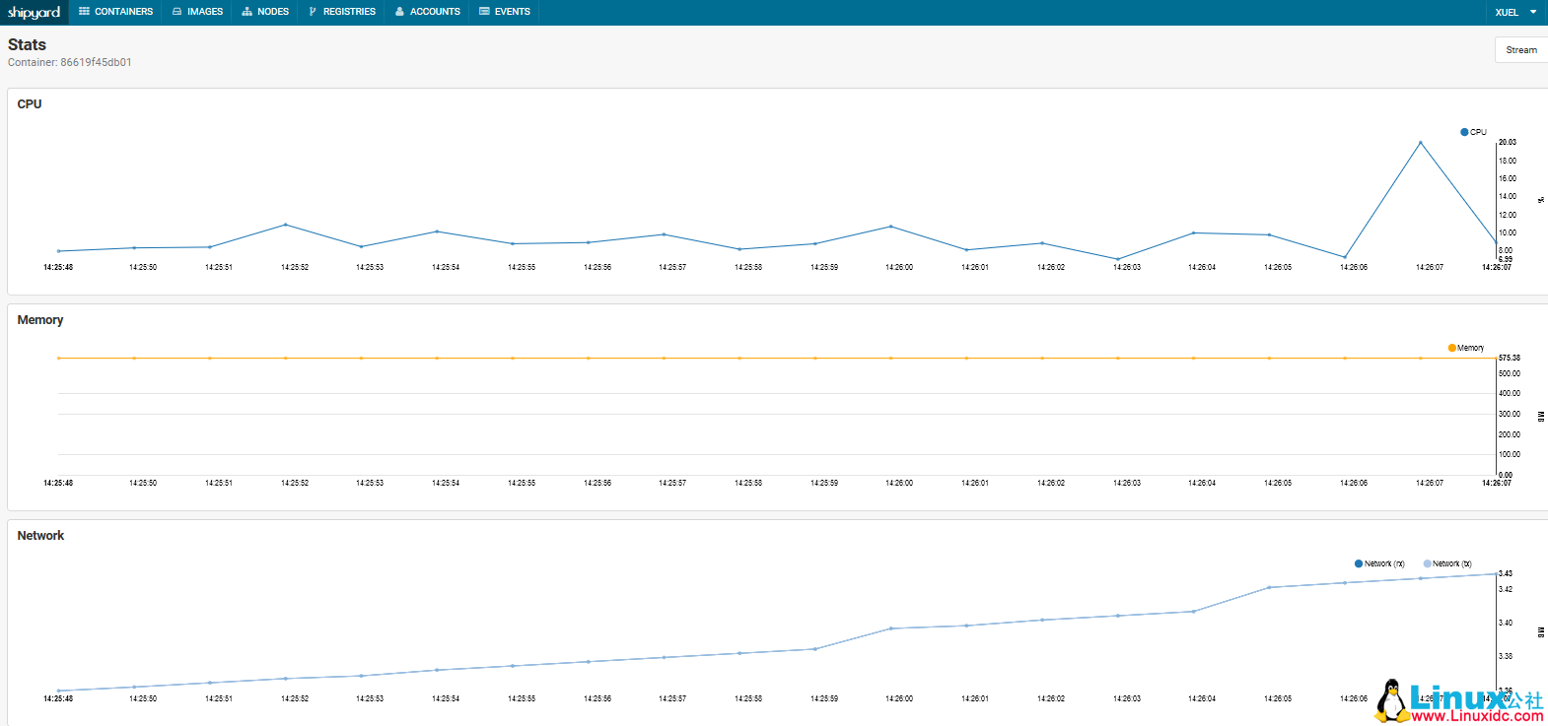The height and width of the screenshot is (726, 1548).
Task: Click the Events list icon
Action: pos(484,12)
